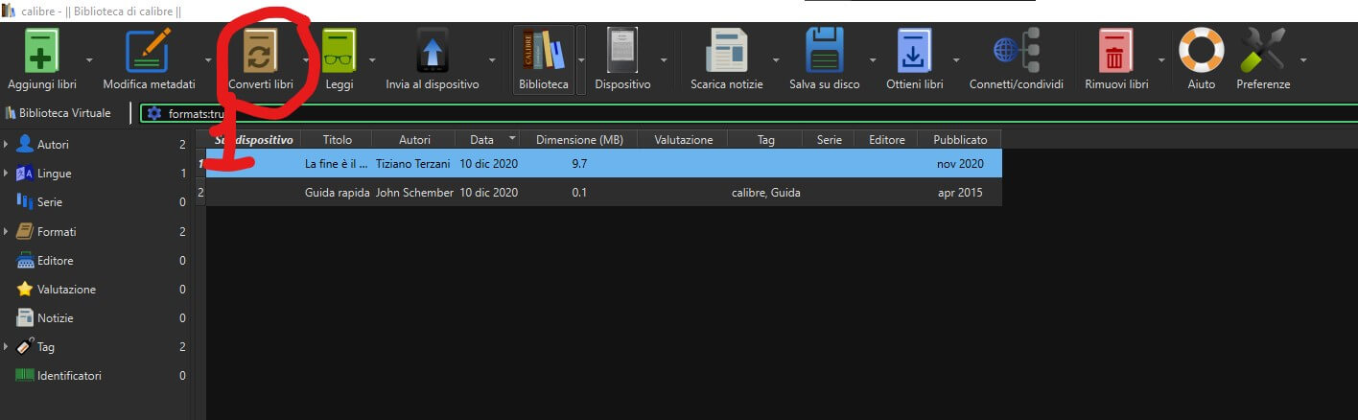Sort by the Titolo column header
Screen dimensions: 1358x420
337,140
